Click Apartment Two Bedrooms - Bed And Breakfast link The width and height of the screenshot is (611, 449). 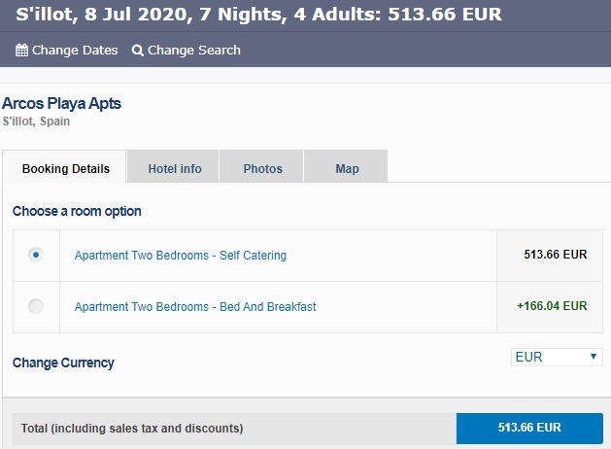click(195, 307)
